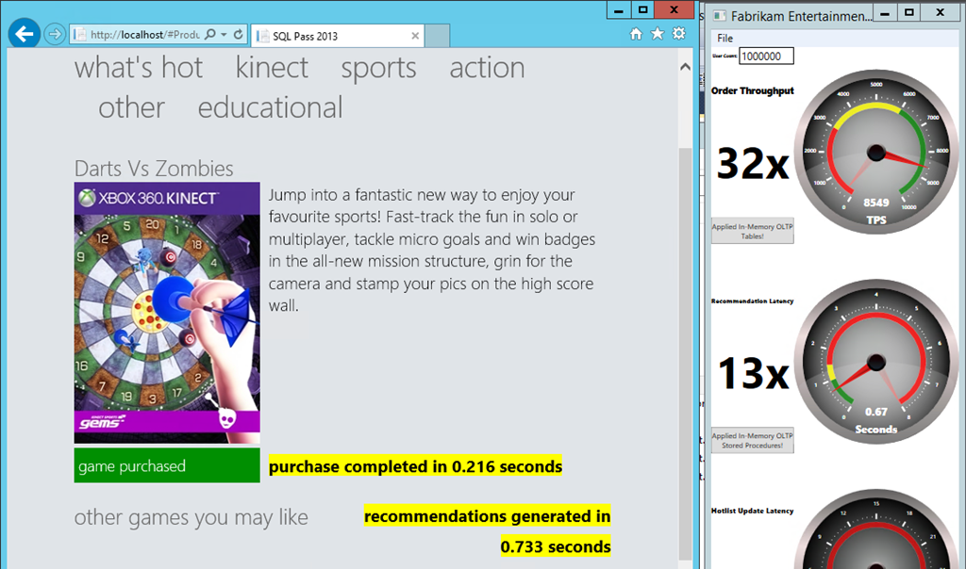Click the User Count input field
Image resolution: width=966 pixels, height=569 pixels.
tap(766, 56)
